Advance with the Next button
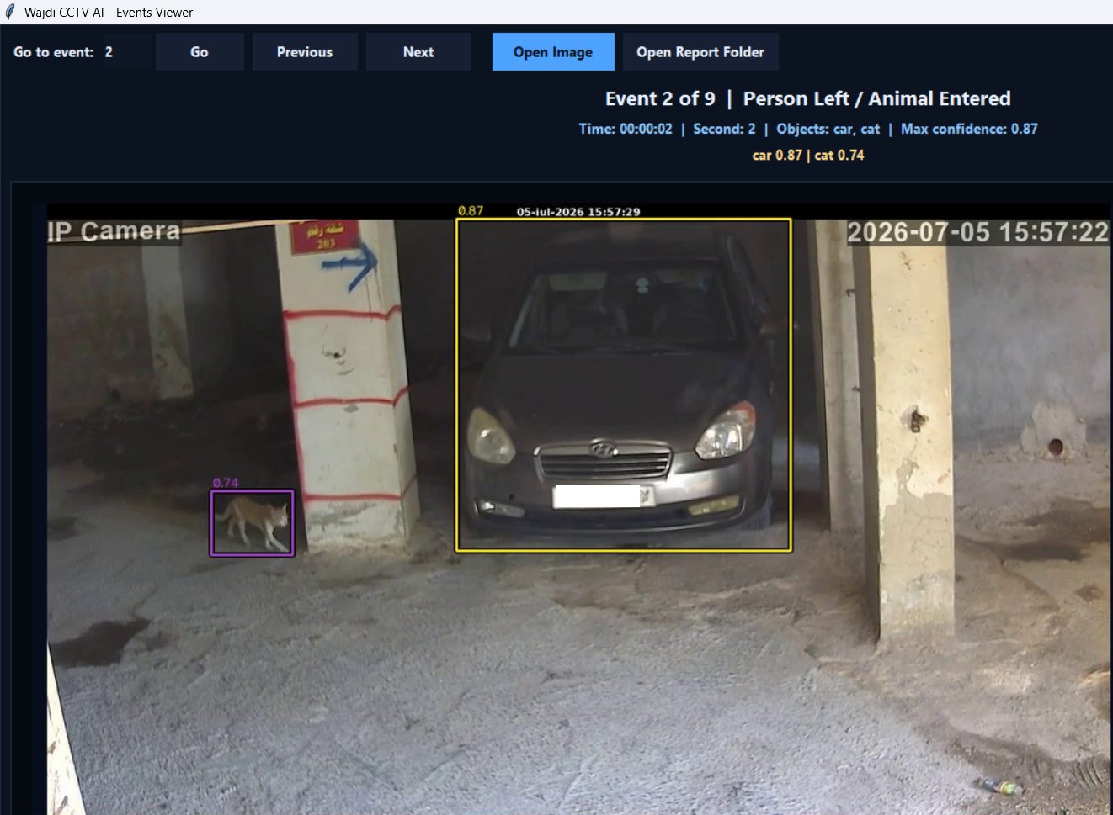 click(x=418, y=52)
